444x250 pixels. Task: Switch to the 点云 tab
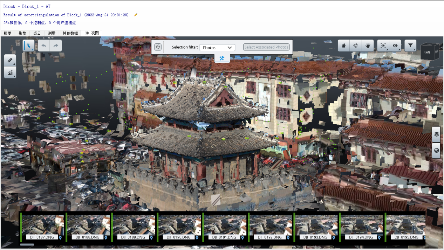pyautogui.click(x=37, y=33)
